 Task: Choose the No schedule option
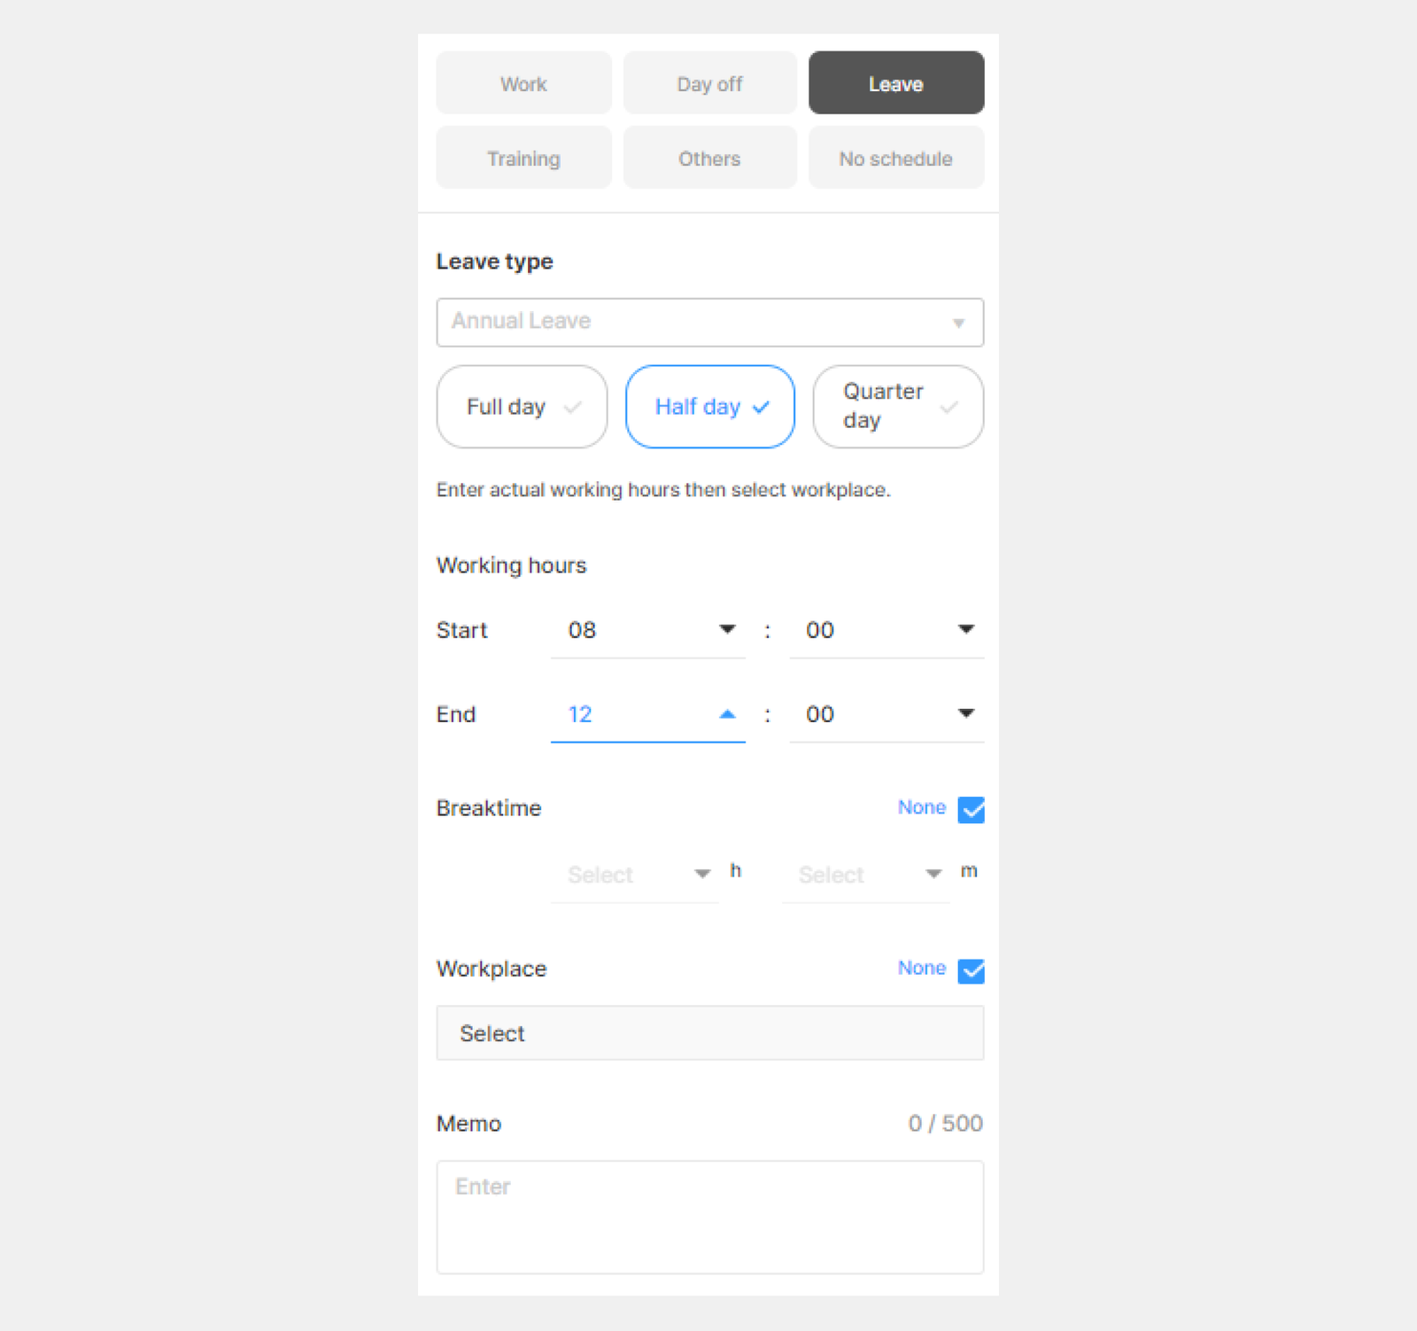(895, 158)
